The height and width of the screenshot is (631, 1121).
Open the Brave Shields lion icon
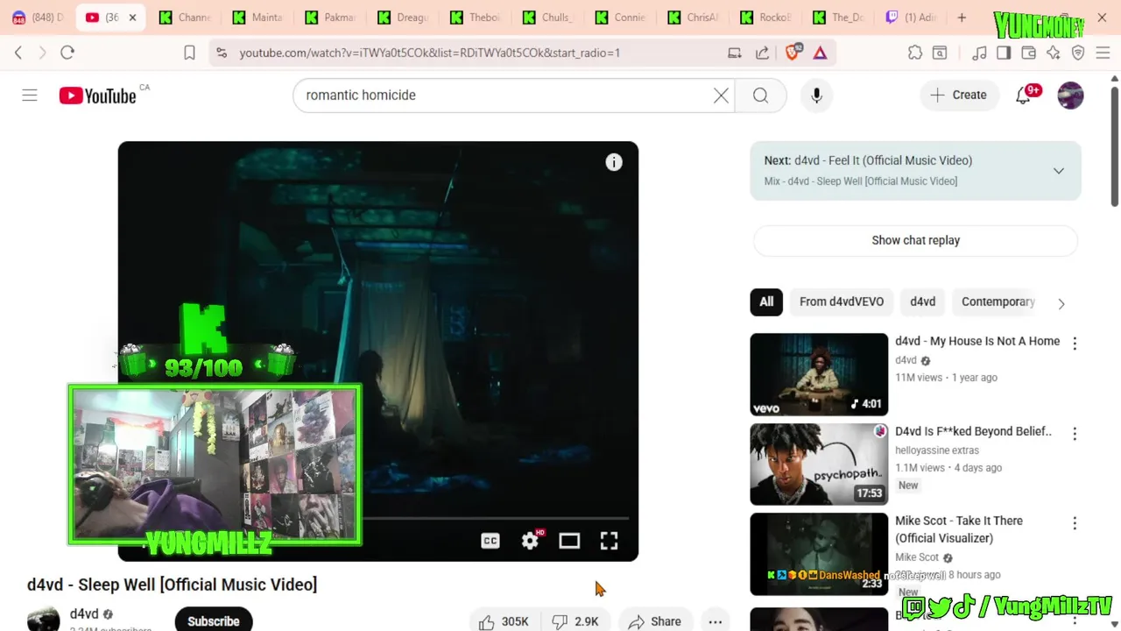click(x=793, y=53)
